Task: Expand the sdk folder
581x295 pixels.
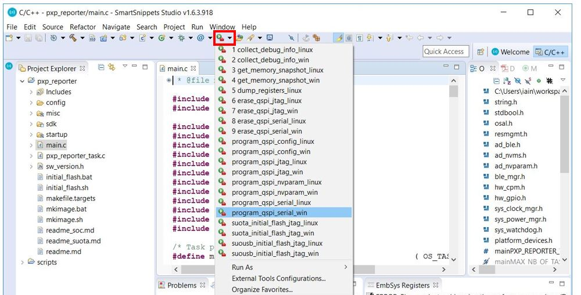Action: 31,124
